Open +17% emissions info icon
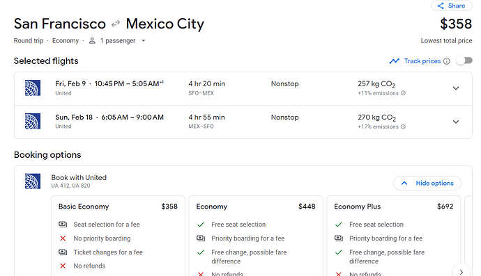The image size is (481, 276). click(403, 127)
